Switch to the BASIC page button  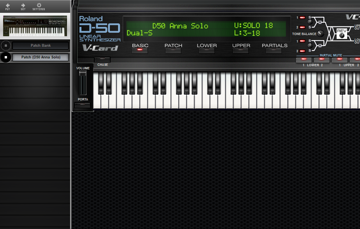140,51
